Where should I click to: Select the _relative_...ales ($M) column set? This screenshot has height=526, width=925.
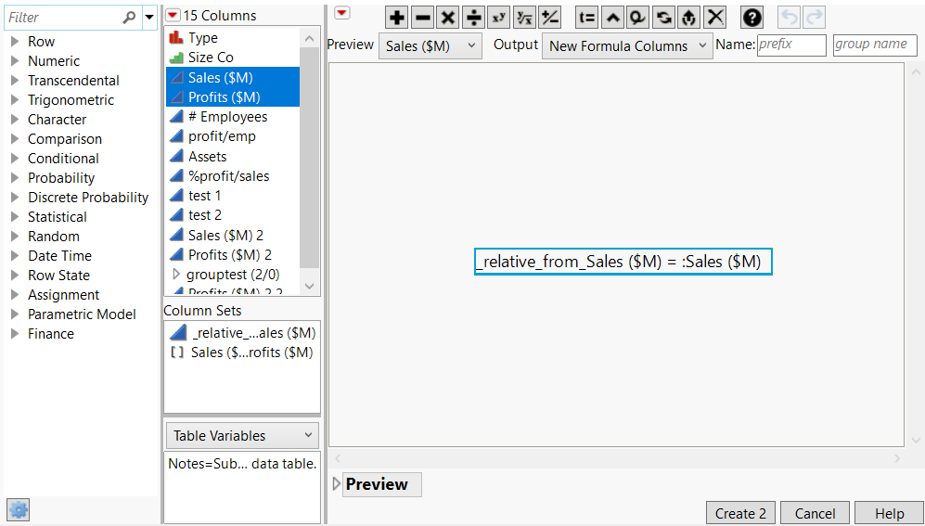(x=242, y=333)
